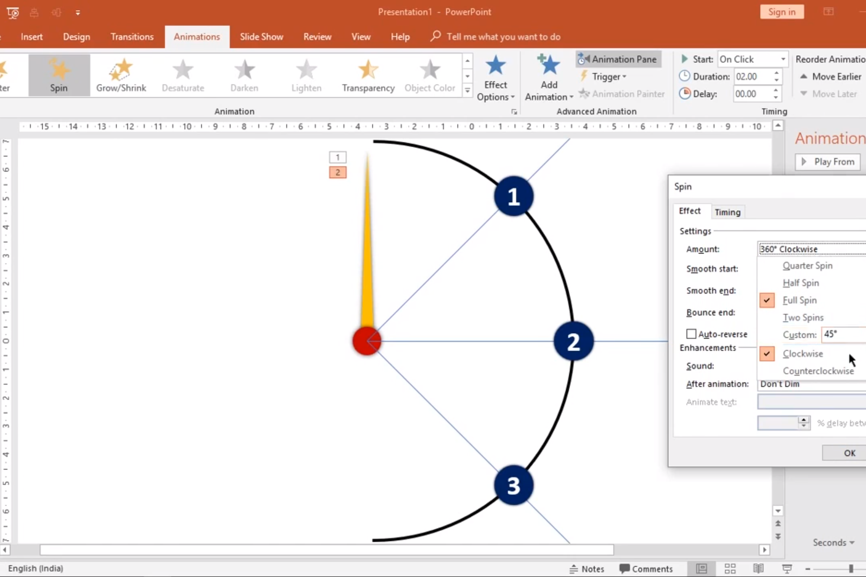Apply the Grow/Shrink emphasis animation
866x577 pixels.
[121, 75]
